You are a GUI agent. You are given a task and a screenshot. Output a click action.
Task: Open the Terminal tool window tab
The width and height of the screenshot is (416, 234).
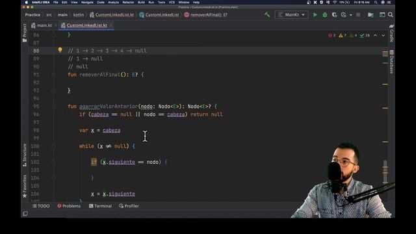(100, 206)
